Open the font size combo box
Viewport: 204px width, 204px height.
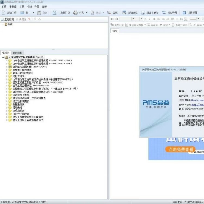pyautogui.click(x=139, y=19)
